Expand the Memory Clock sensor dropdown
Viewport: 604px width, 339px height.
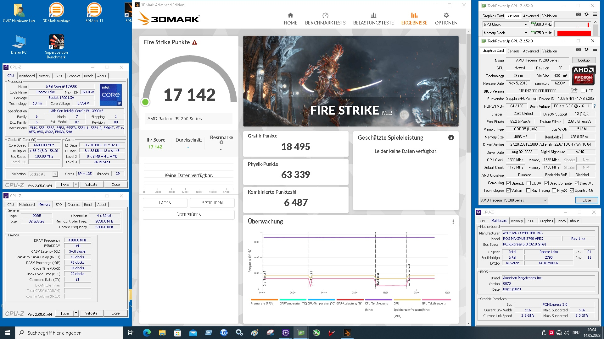525,33
